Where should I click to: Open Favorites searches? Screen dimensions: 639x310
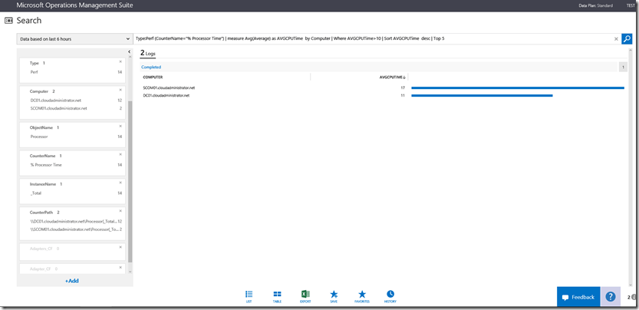tap(362, 296)
